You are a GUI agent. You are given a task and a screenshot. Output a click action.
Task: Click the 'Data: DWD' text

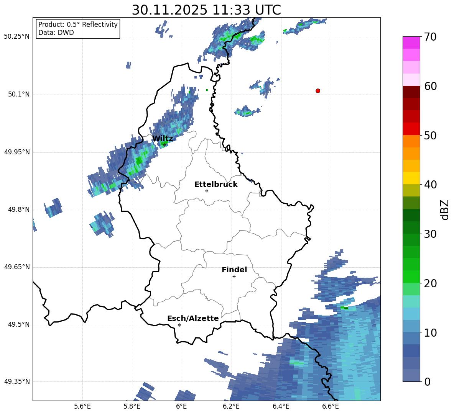56,33
